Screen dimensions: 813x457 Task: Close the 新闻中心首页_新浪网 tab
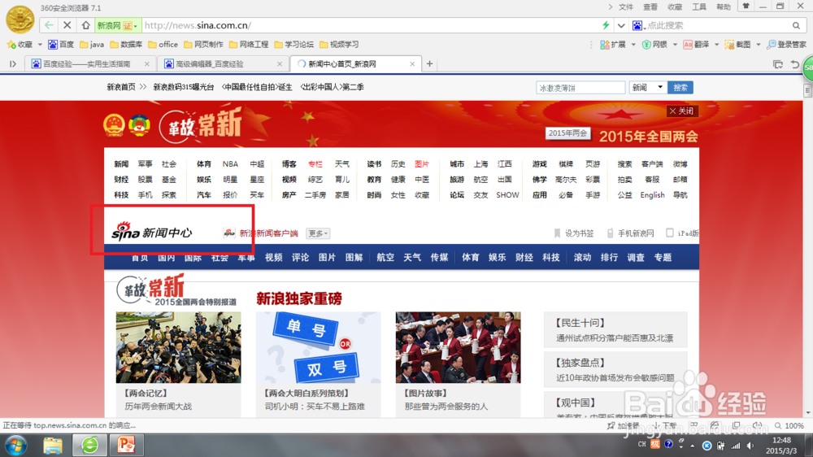(x=412, y=63)
